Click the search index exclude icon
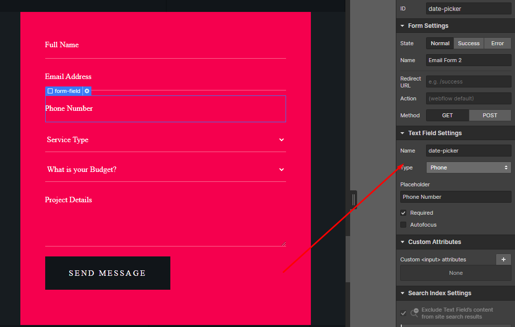This screenshot has width=515, height=327. click(x=414, y=313)
